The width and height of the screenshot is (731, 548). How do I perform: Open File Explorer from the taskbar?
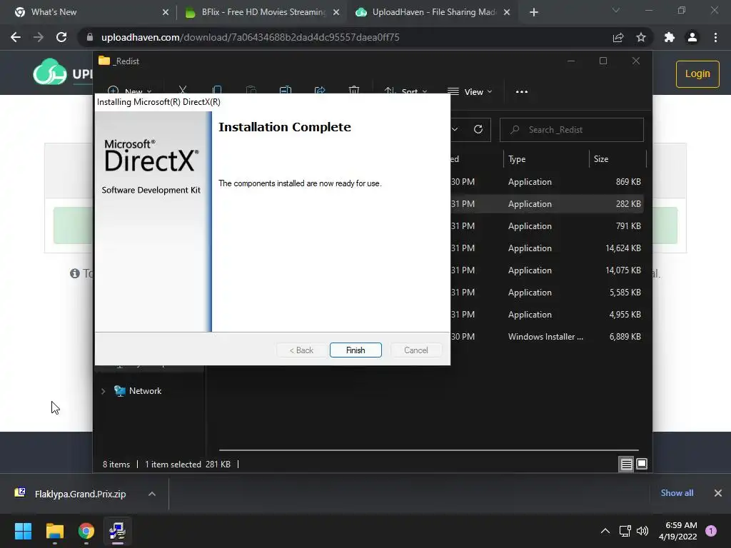click(54, 531)
